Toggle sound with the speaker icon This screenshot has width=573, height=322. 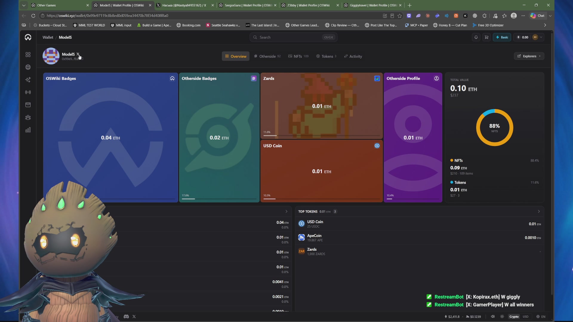coord(493,317)
